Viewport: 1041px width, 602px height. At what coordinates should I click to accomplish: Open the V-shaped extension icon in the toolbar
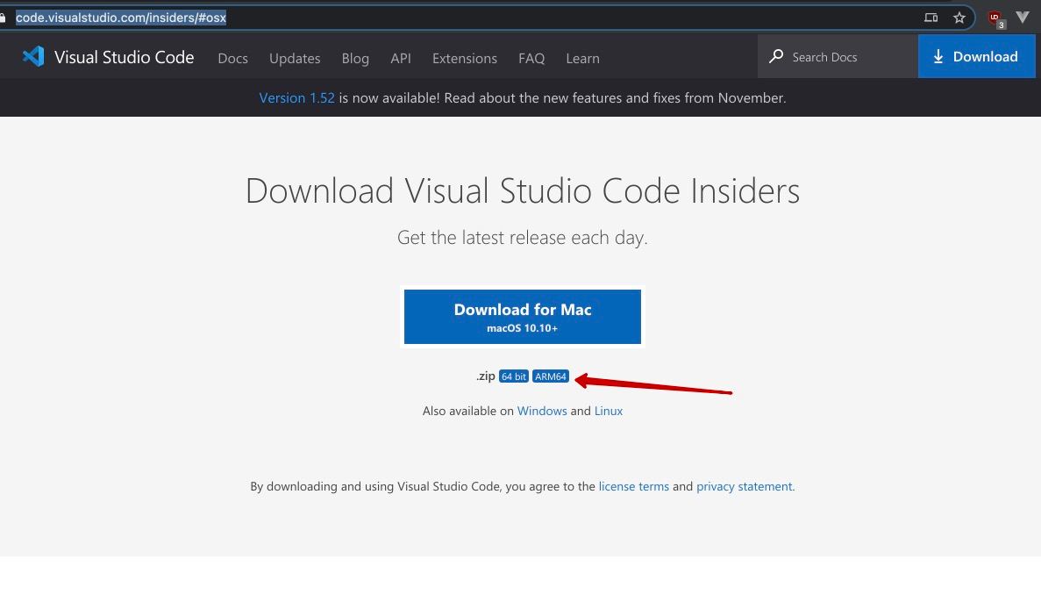point(1023,18)
